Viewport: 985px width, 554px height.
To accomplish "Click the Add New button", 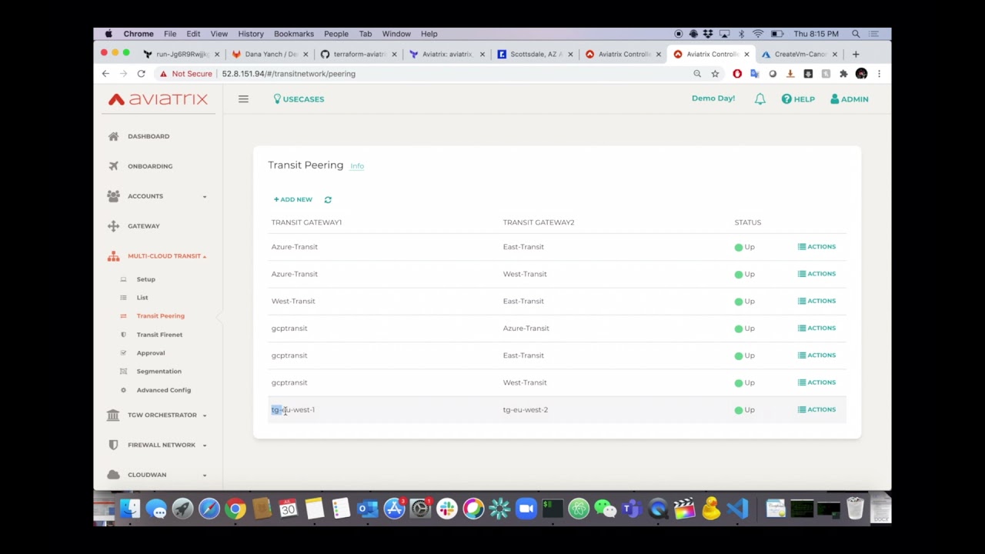I will point(293,199).
